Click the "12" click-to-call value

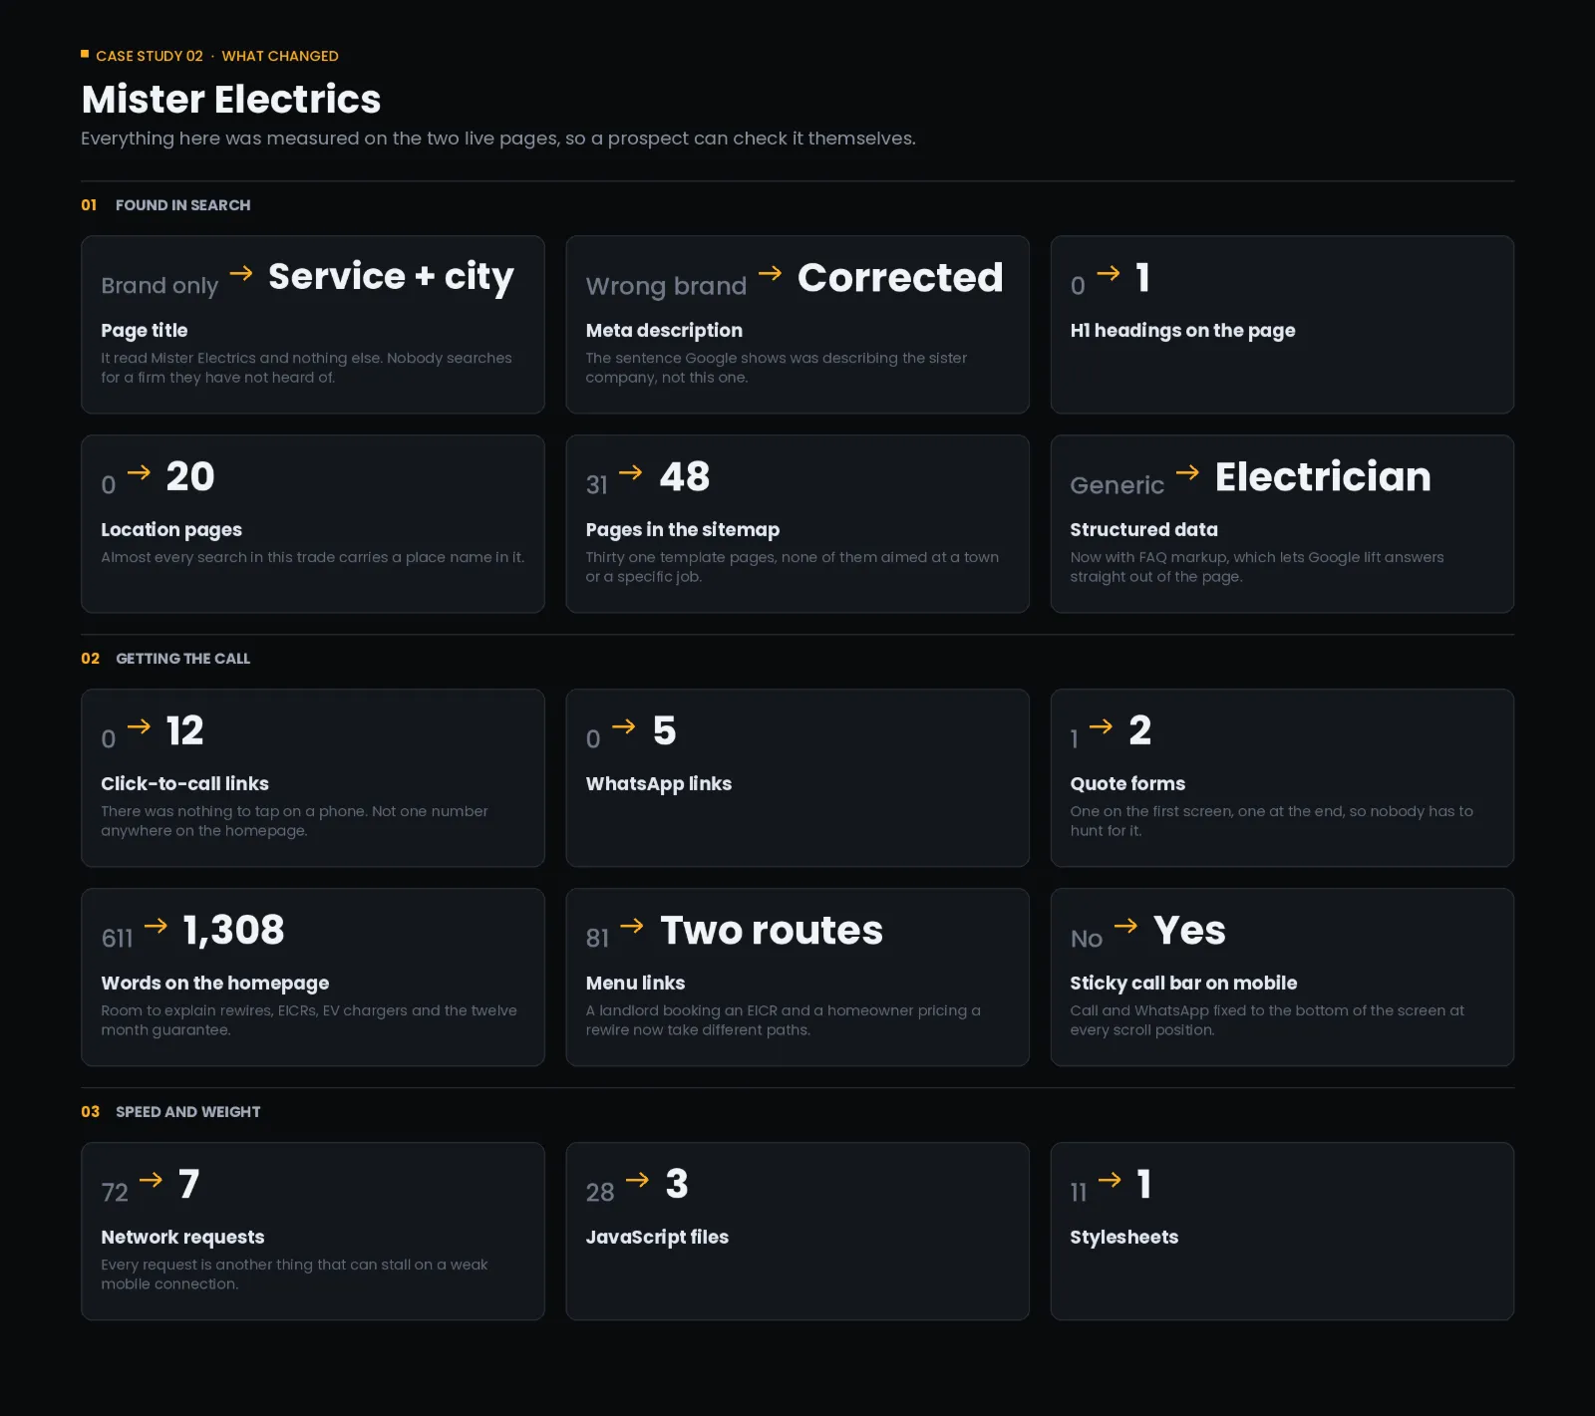185,731
